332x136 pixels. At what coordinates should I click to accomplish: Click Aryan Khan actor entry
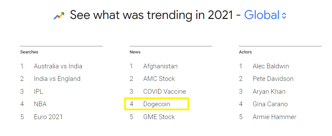(x=269, y=91)
